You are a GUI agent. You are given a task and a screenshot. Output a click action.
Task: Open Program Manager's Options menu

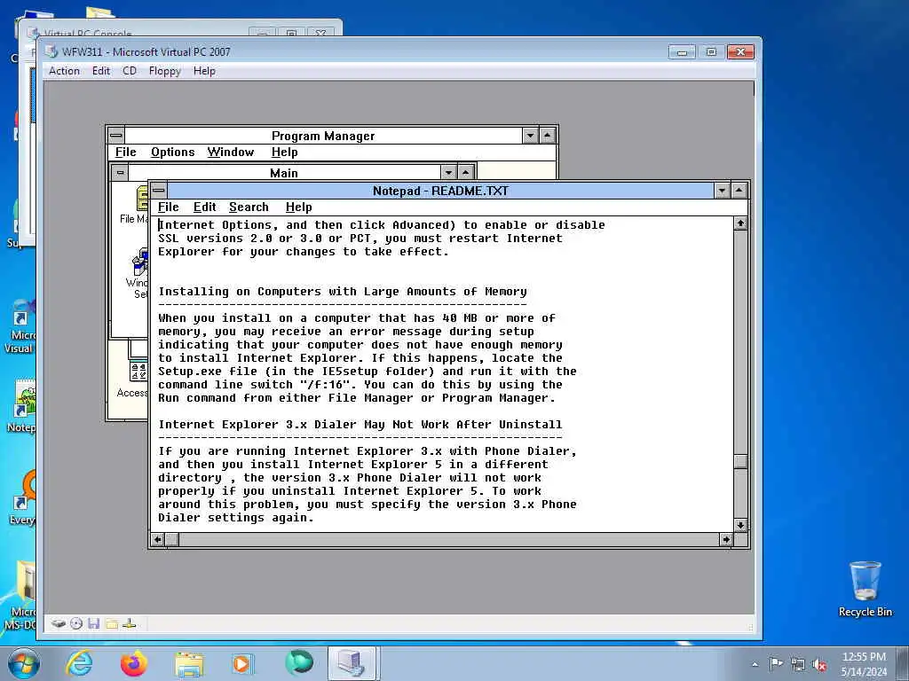[173, 153]
